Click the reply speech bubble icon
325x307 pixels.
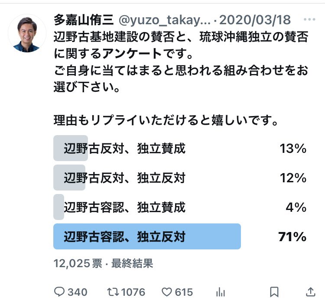click(59, 292)
